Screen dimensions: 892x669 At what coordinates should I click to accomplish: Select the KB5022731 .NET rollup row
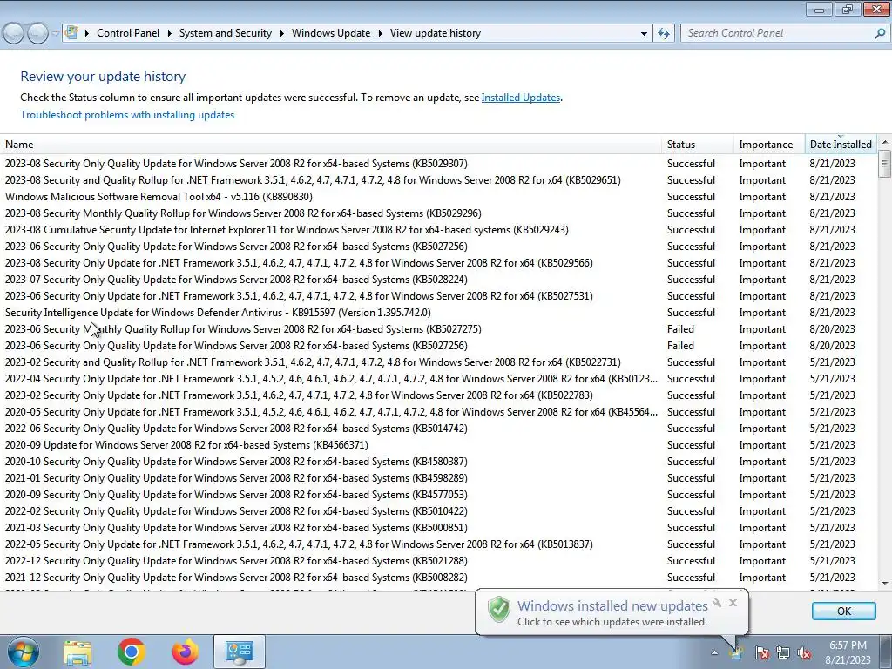[438, 362]
